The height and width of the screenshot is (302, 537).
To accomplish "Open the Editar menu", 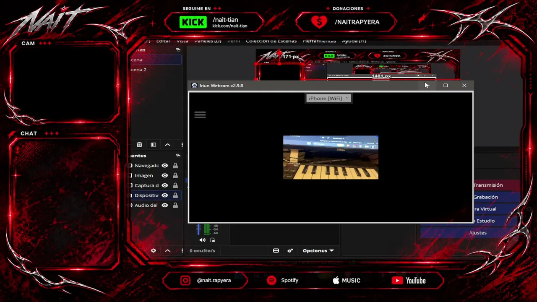I will (x=163, y=41).
